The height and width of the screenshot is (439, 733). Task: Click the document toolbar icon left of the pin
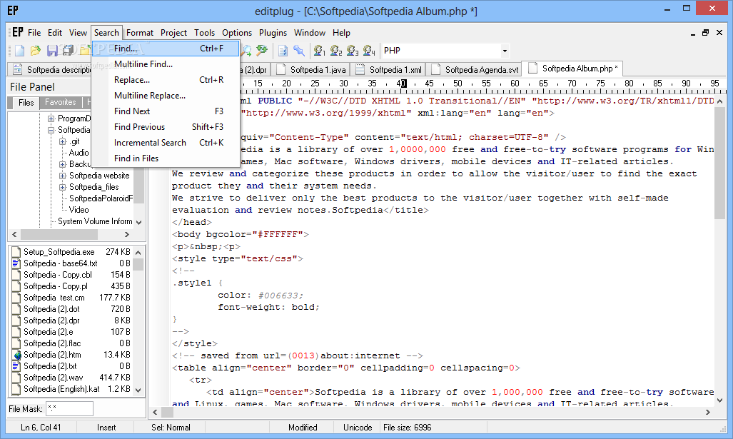click(283, 51)
